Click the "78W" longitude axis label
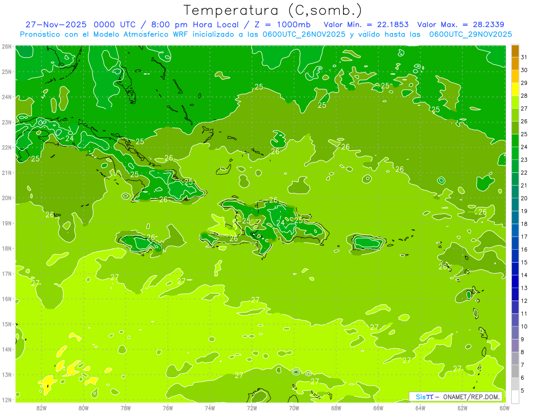Screen dimensions: 536x414 tap(126, 407)
